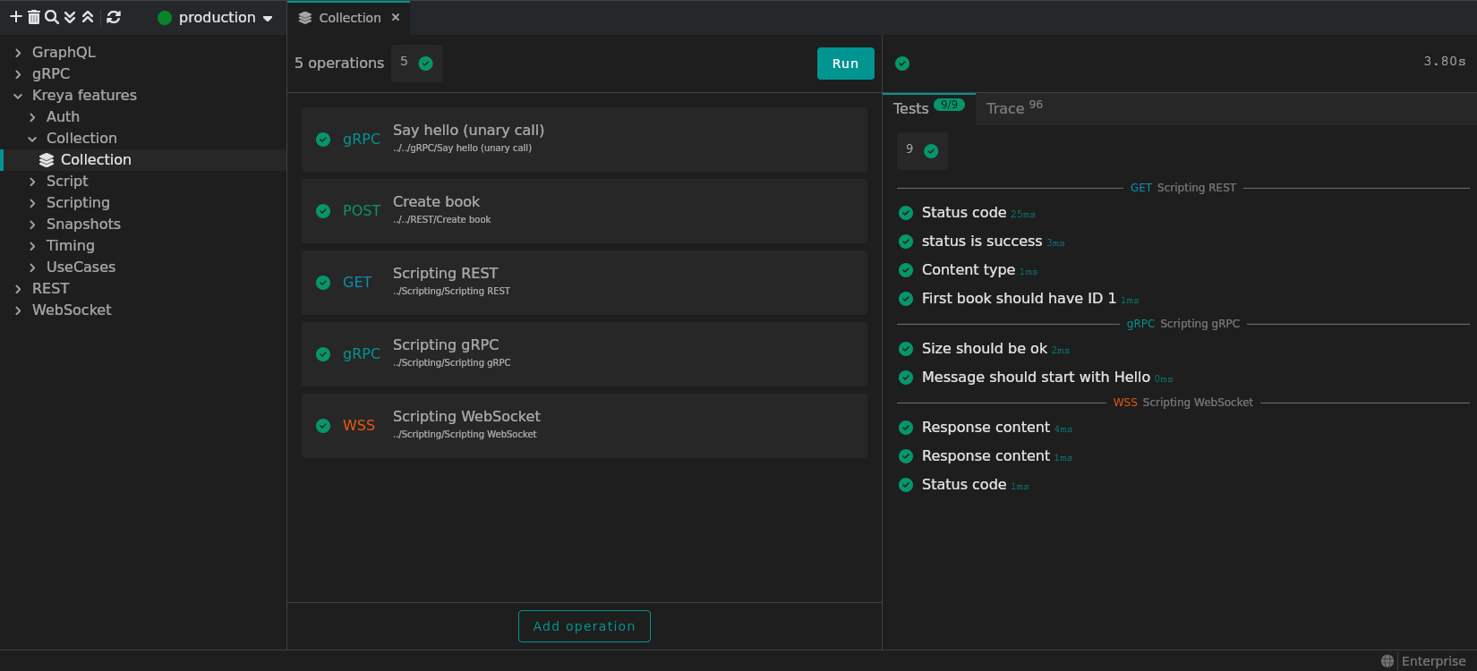Click success icon on Scripting gRPC operation row
The height and width of the screenshot is (671, 1477).
323,354
